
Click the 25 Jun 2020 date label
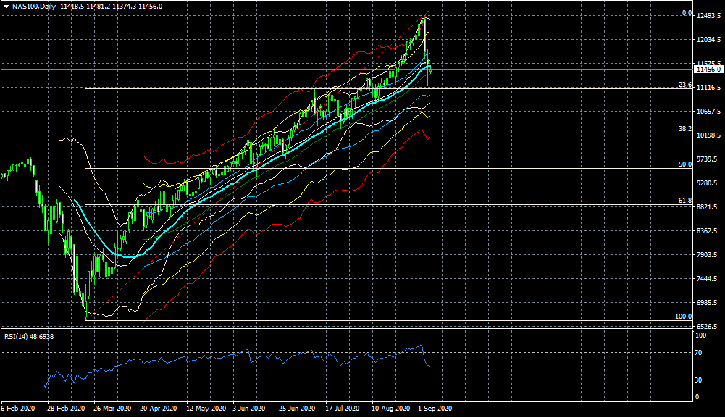[x=297, y=409]
